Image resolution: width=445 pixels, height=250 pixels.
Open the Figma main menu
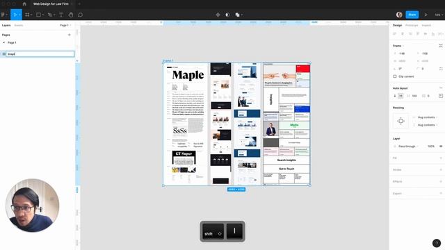click(x=4, y=15)
